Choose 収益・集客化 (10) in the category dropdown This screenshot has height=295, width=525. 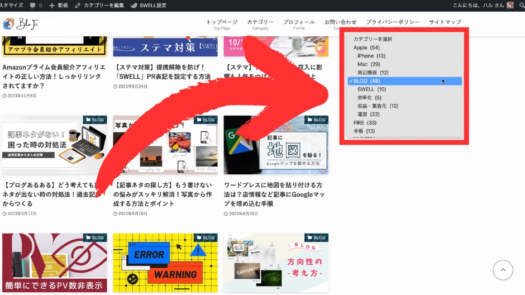click(x=405, y=106)
